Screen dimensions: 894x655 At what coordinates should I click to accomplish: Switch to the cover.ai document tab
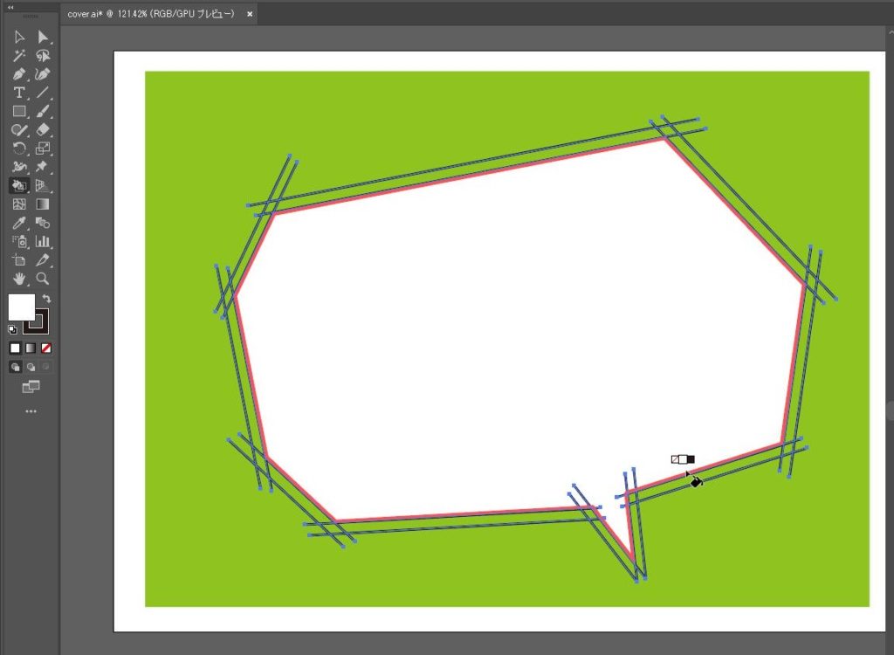click(x=150, y=15)
